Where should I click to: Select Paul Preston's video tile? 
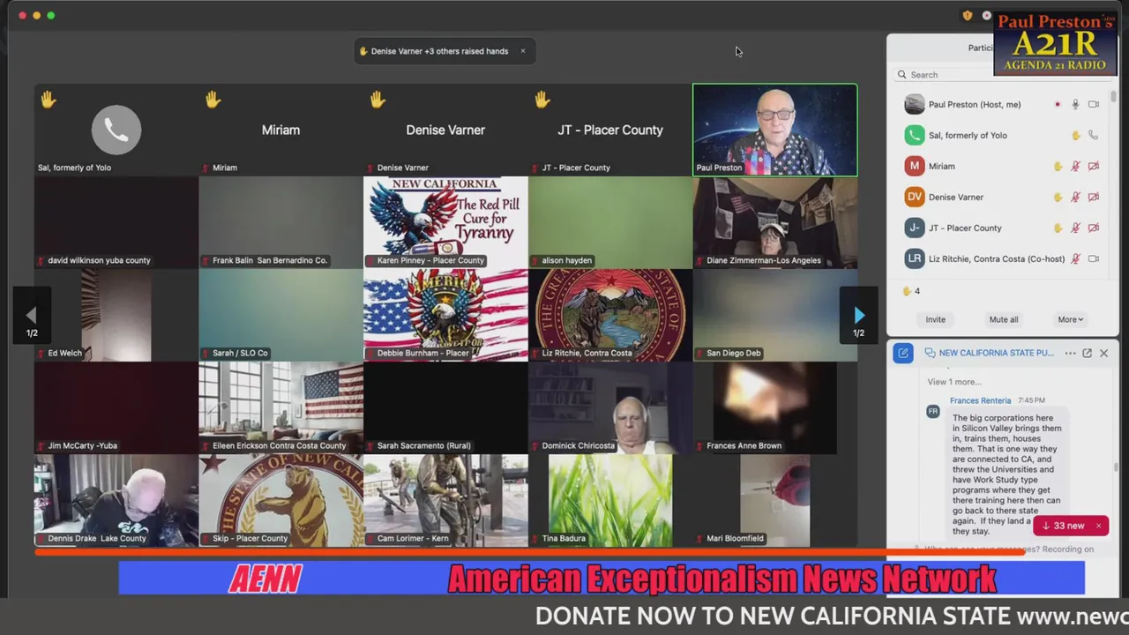(x=774, y=130)
